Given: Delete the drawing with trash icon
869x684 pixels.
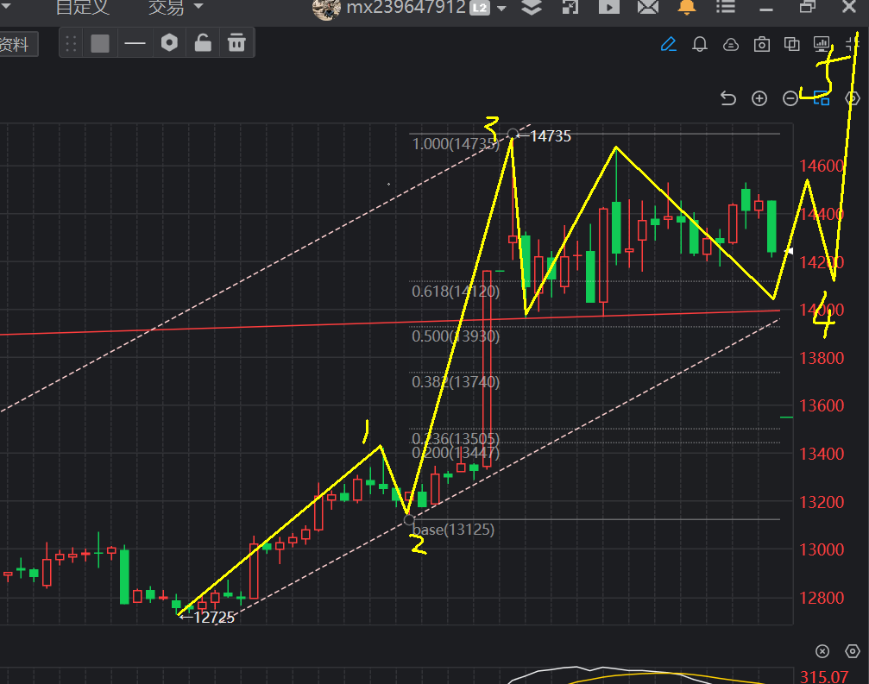Looking at the screenshot, I should tap(236, 42).
